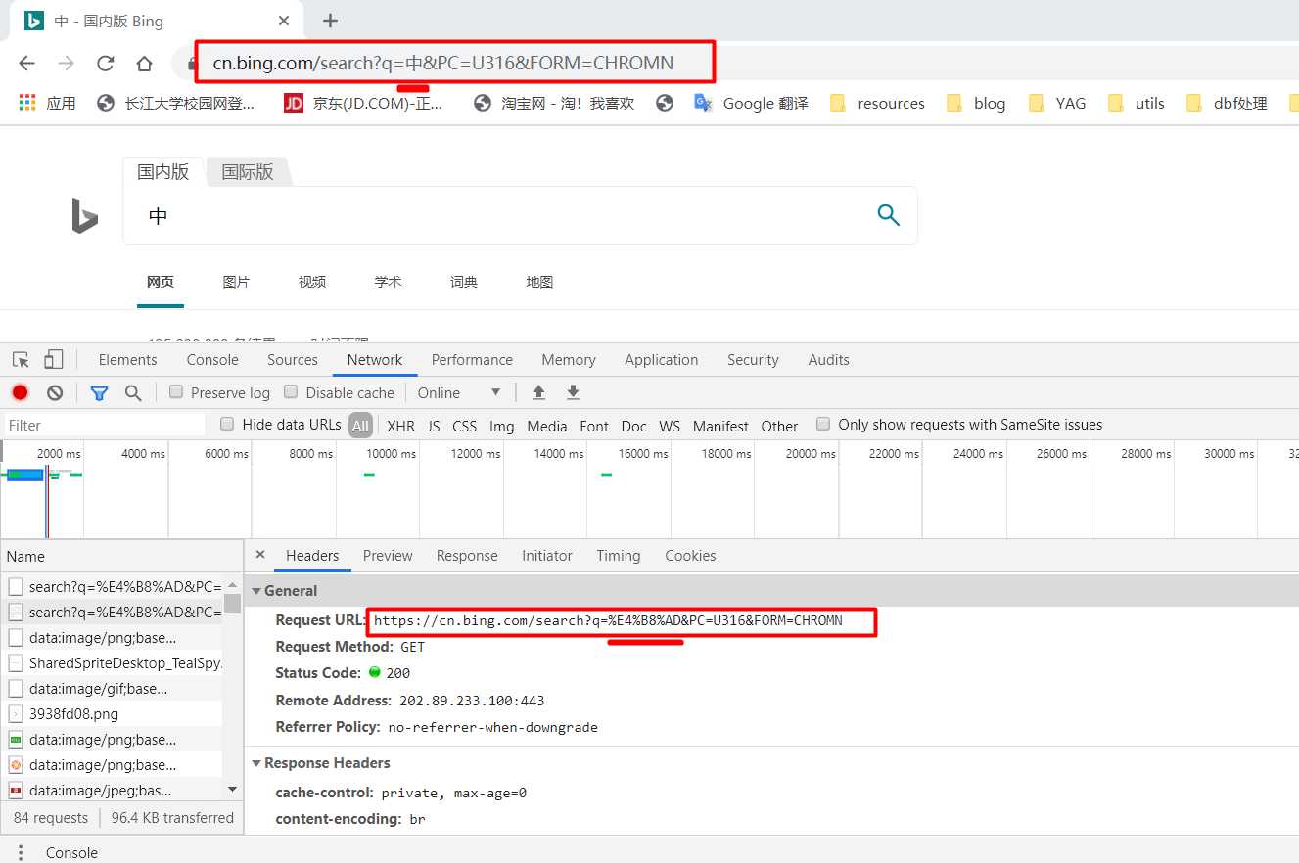Click the import HAR upload icon
Viewport: 1299px width, 863px height.
tap(538, 392)
